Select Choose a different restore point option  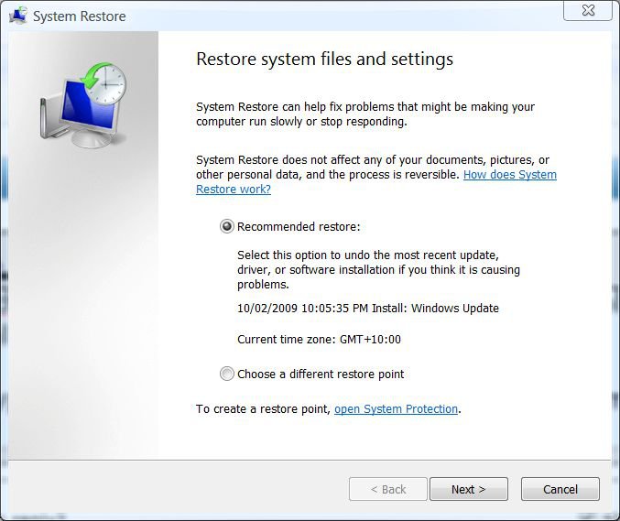[x=227, y=374]
